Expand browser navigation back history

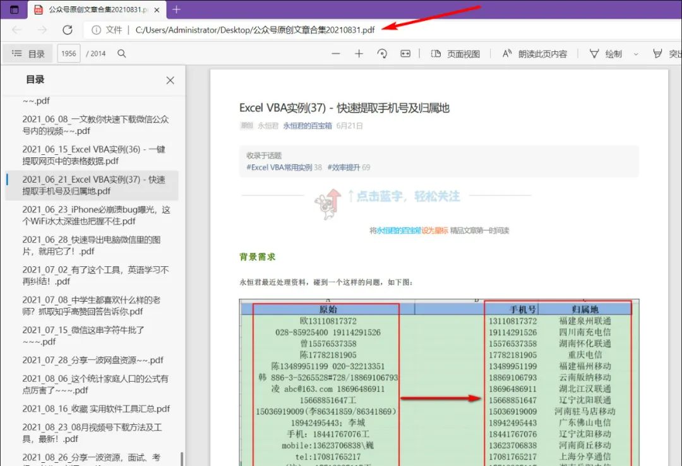[x=15, y=30]
